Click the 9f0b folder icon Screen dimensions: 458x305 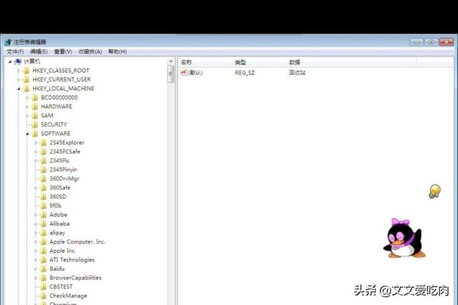[x=43, y=206]
